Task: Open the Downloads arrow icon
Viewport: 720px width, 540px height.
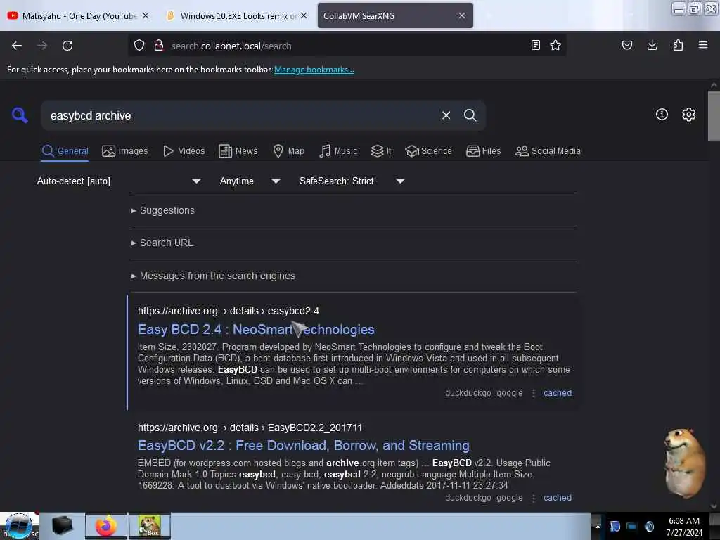Action: coord(652,45)
